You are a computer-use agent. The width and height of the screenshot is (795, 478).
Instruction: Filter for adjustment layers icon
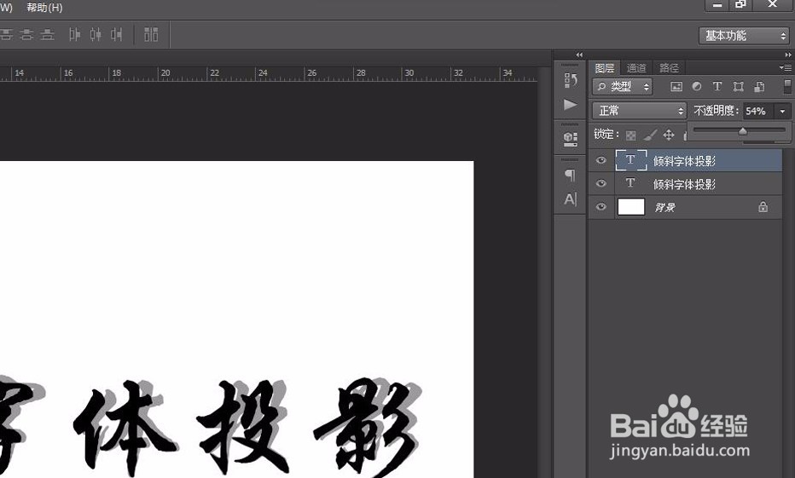pyautogui.click(x=697, y=87)
